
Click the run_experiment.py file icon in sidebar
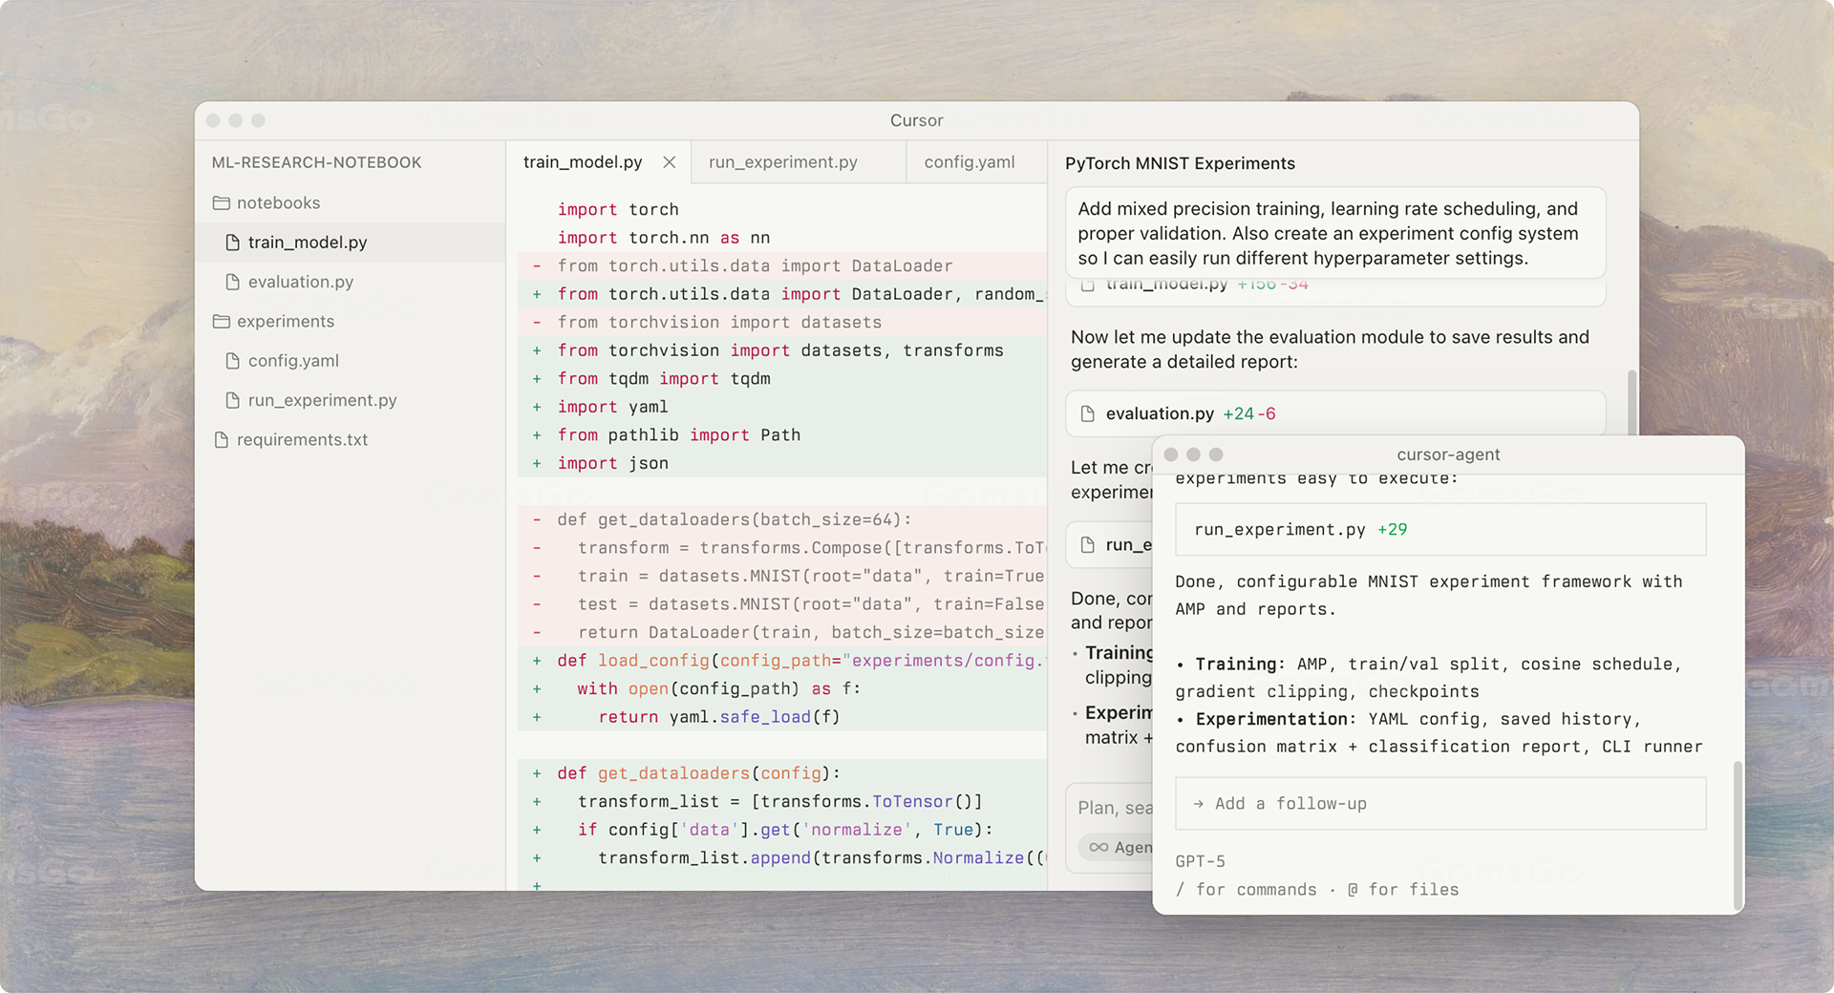232,400
